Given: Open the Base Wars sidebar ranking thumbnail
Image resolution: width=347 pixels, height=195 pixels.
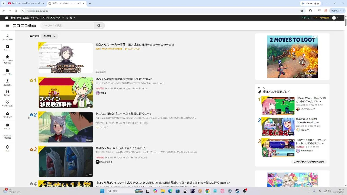Looking at the screenshot, I should click(278, 106).
